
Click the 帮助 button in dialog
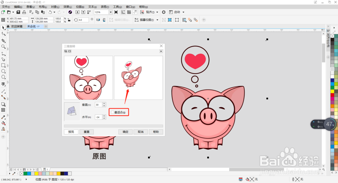click(x=156, y=132)
